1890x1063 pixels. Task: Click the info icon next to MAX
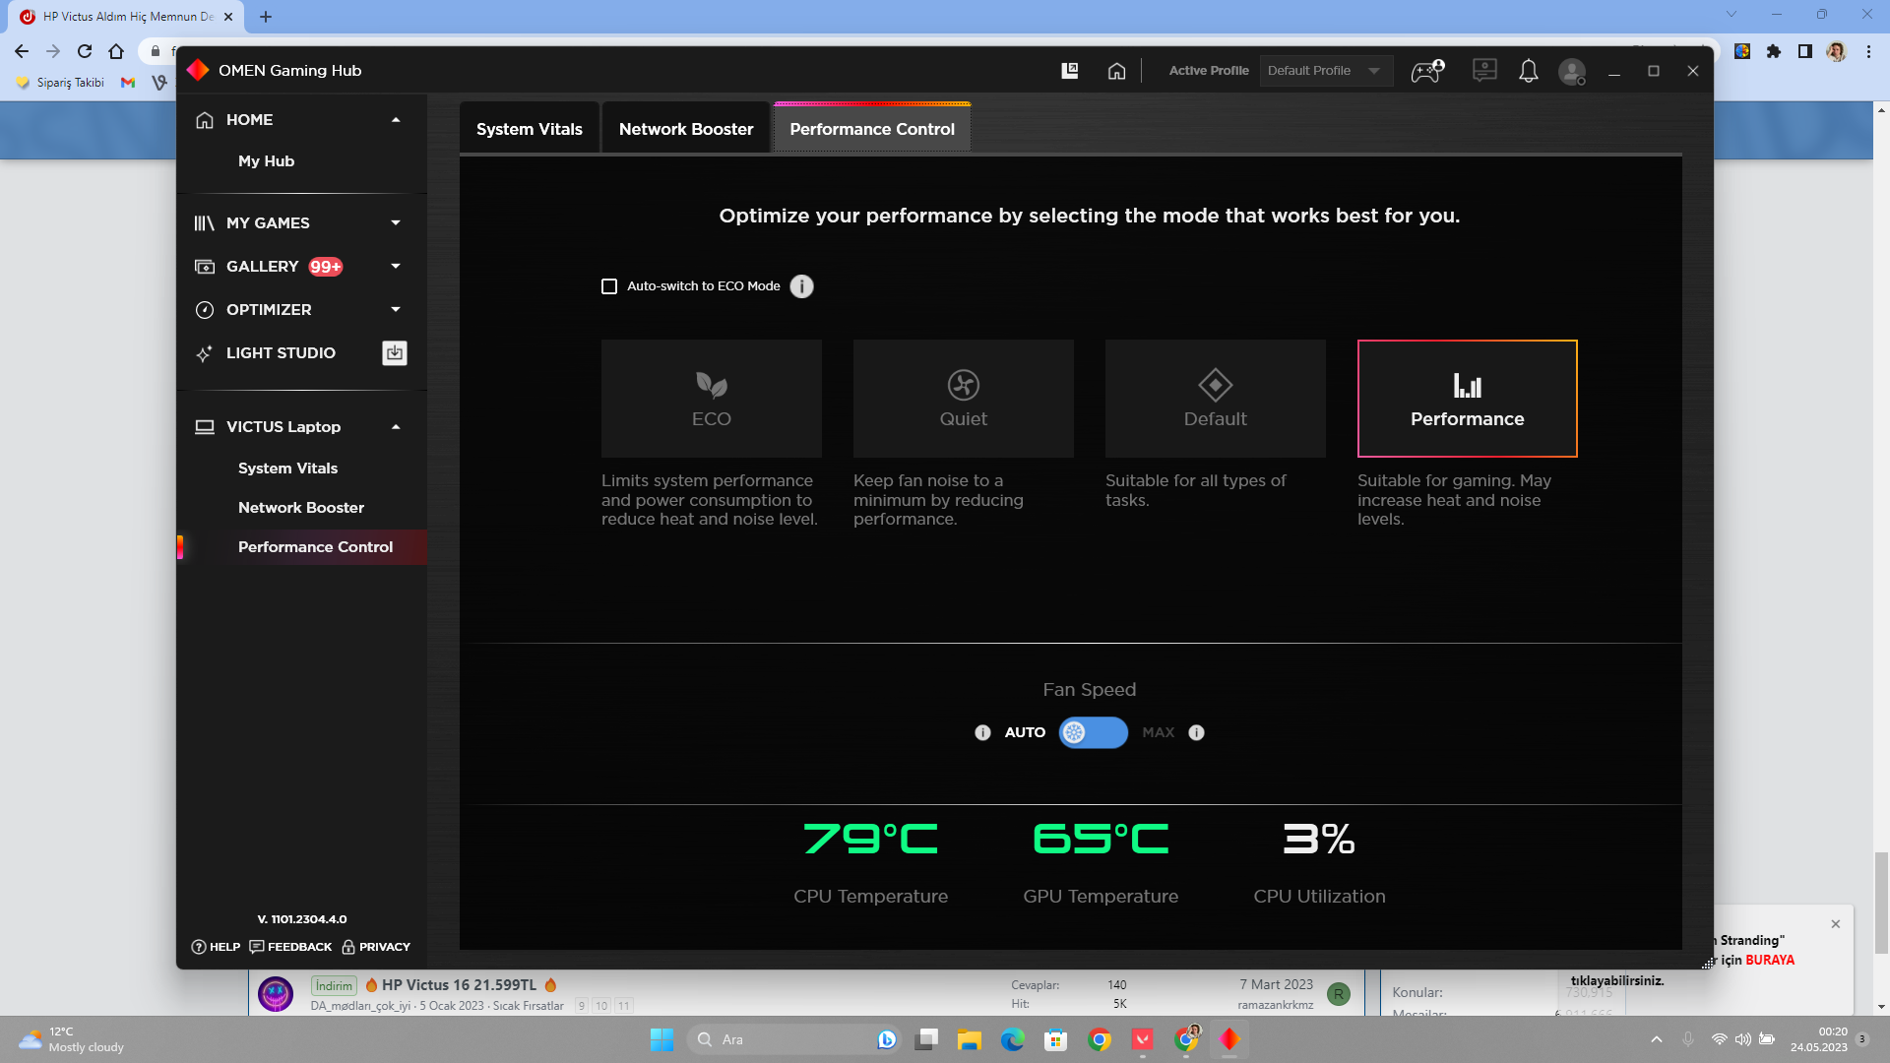click(x=1196, y=732)
